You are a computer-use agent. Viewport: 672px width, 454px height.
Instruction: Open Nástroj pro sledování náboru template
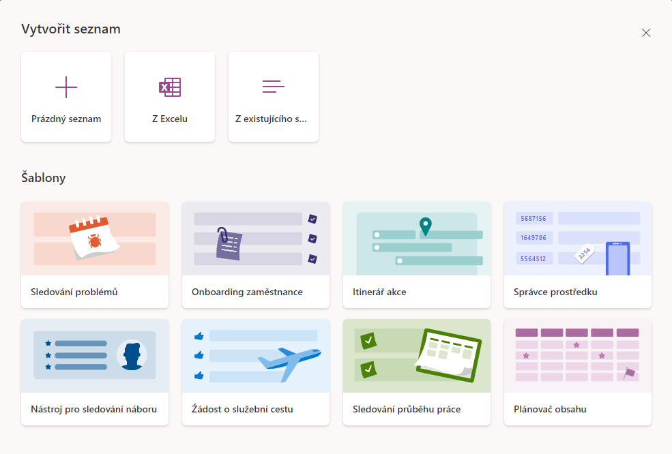94,409
